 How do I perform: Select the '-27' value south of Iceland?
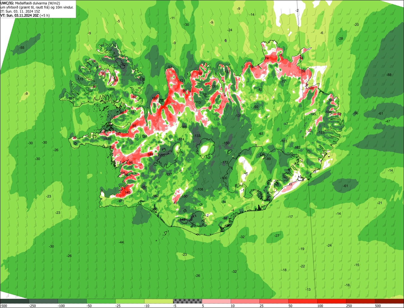click(x=277, y=236)
